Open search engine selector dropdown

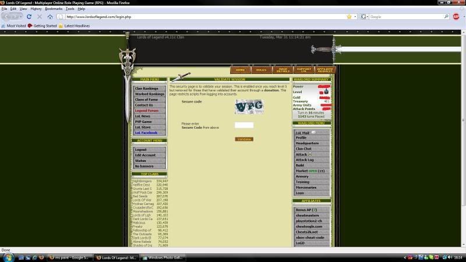(368, 17)
